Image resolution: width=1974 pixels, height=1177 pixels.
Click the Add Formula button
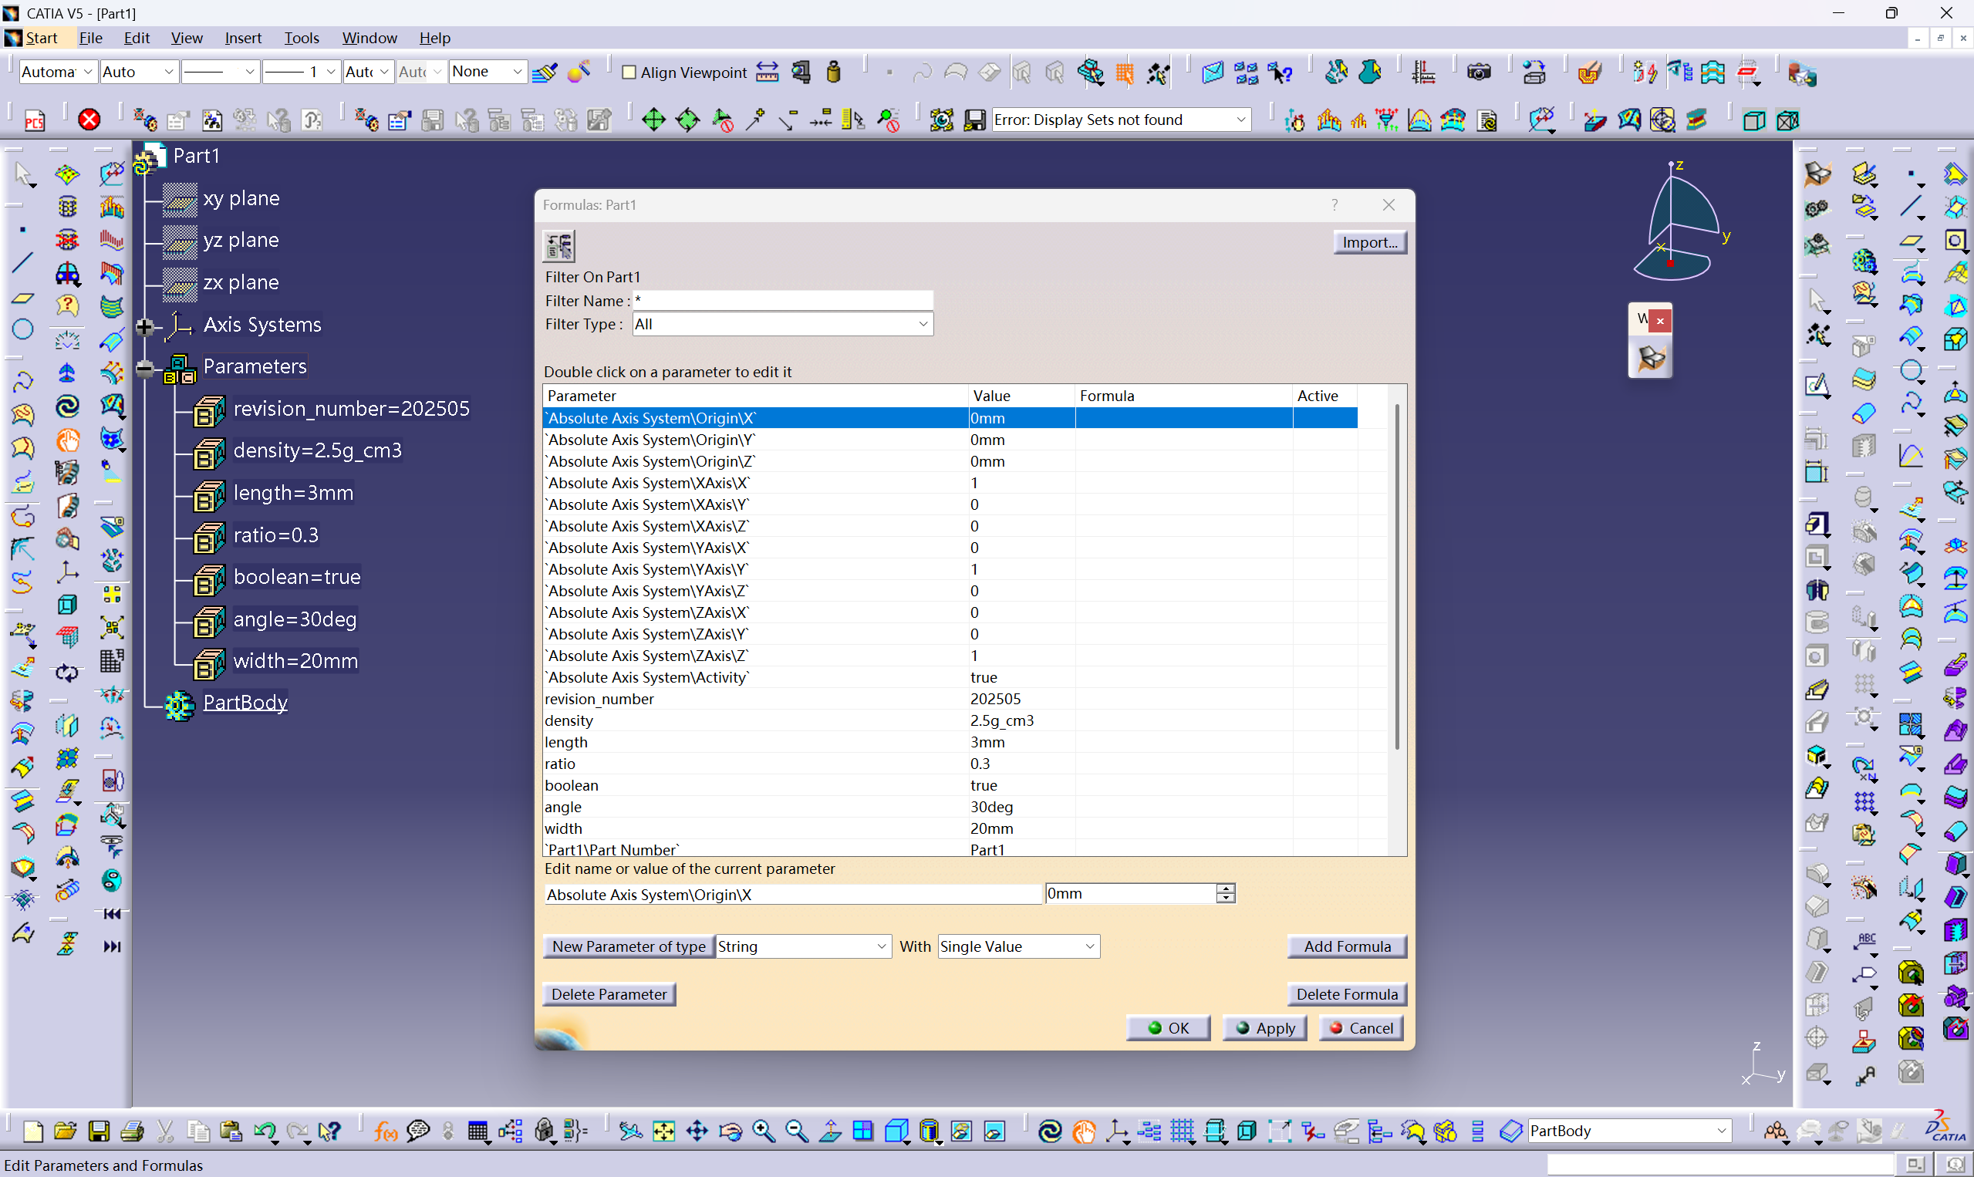point(1346,946)
